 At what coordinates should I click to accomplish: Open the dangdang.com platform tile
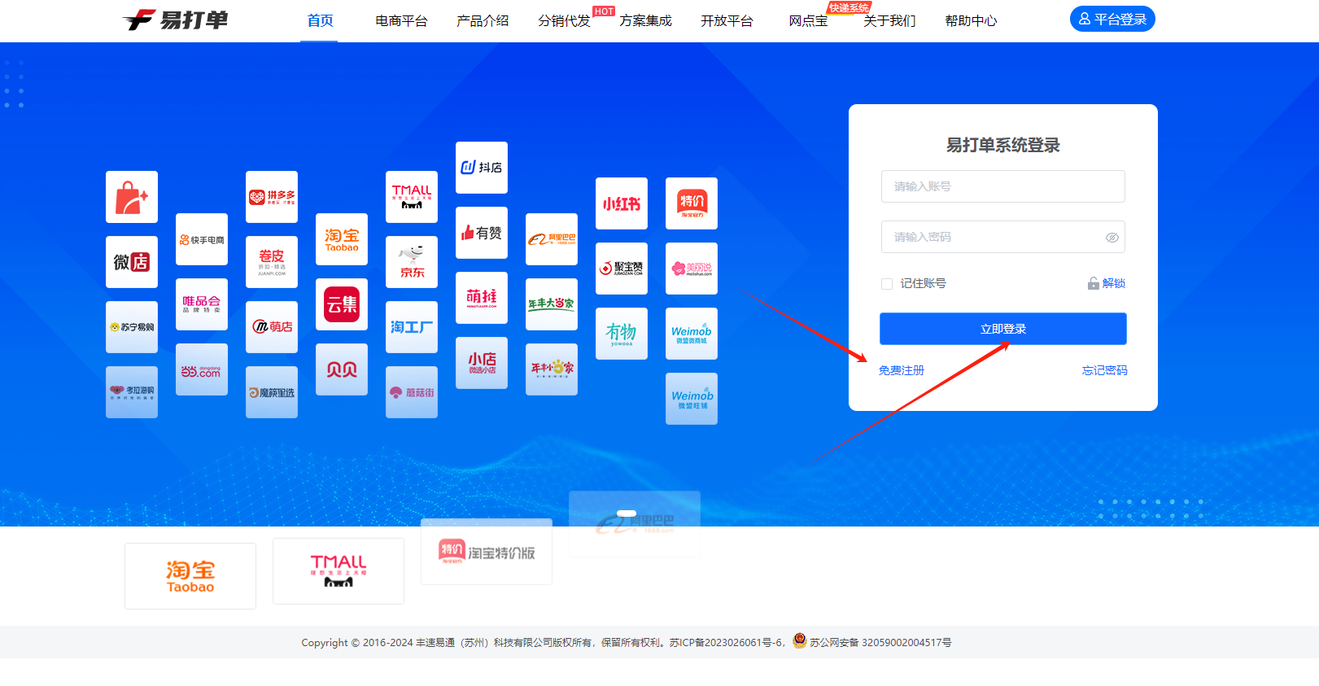coord(202,369)
